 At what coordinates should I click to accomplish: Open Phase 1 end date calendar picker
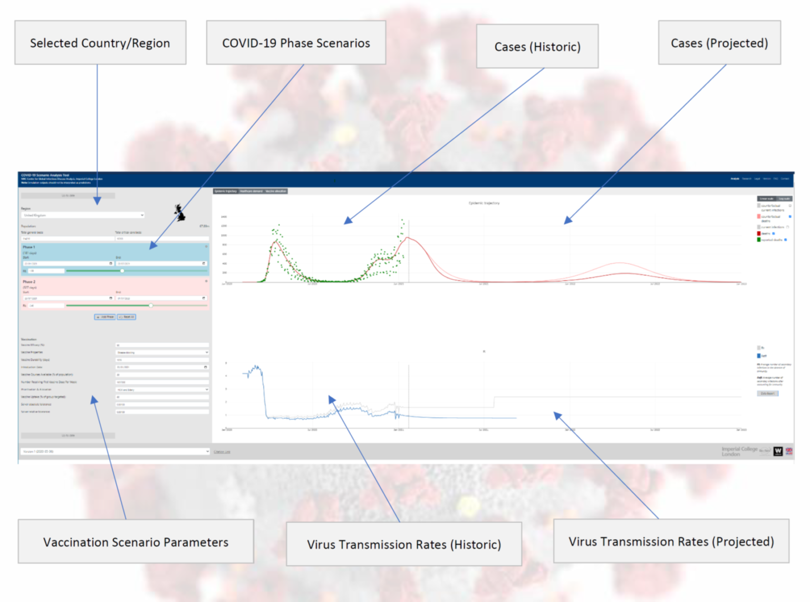point(204,263)
